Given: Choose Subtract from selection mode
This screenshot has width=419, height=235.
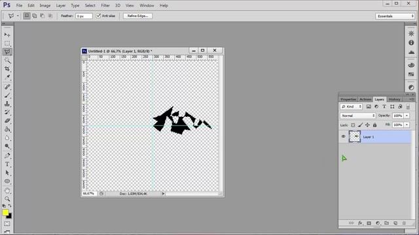Looking at the screenshot, I should (42, 16).
